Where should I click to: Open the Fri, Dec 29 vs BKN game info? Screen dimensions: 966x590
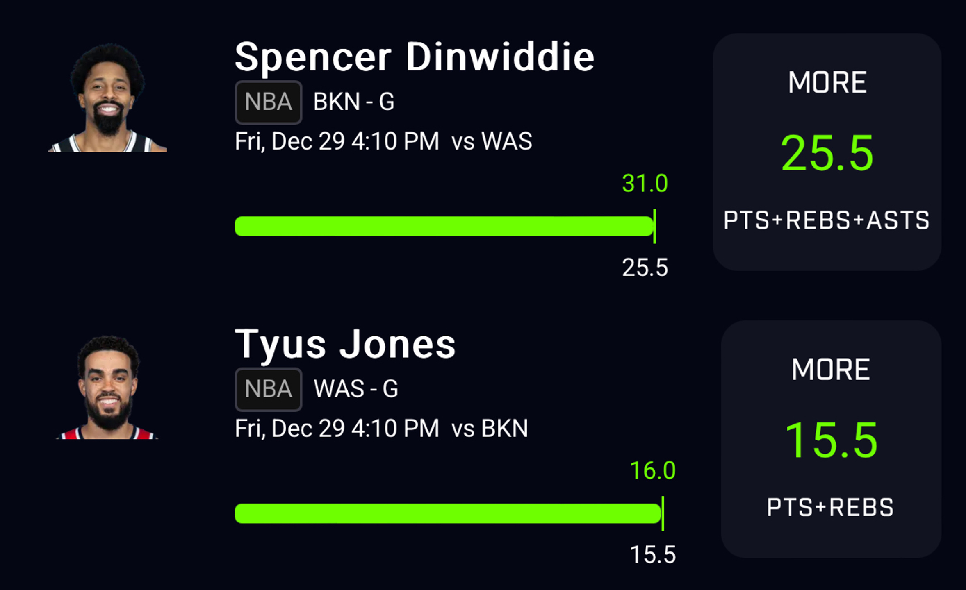coord(381,429)
